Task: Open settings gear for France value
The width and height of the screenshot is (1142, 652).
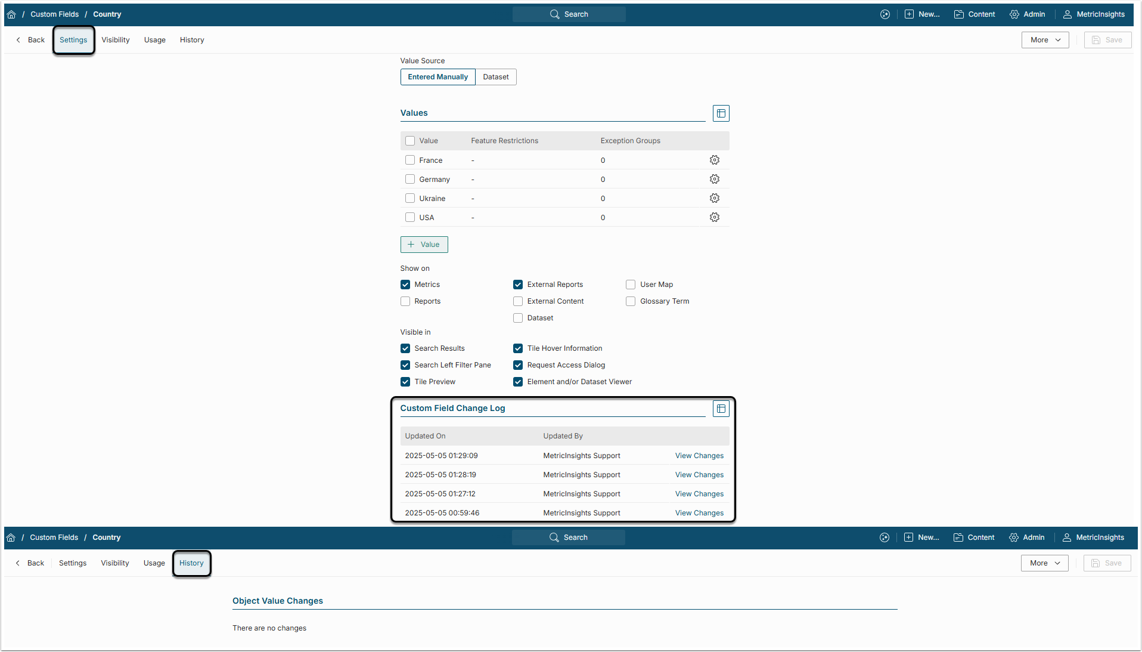Action: [714, 160]
